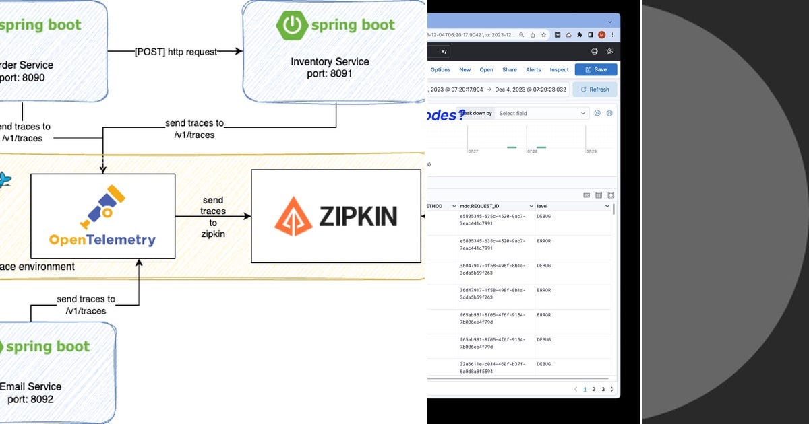Open the table display options grid icon
This screenshot has width=809, height=424.
point(599,195)
